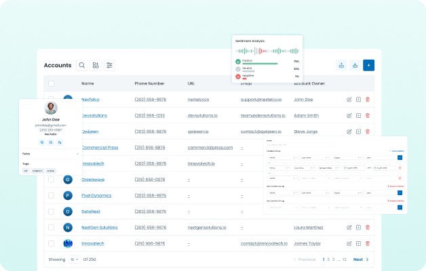The width and height of the screenshot is (426, 271).
Task: Click the search icon beside Accounts
Action: pyautogui.click(x=82, y=66)
